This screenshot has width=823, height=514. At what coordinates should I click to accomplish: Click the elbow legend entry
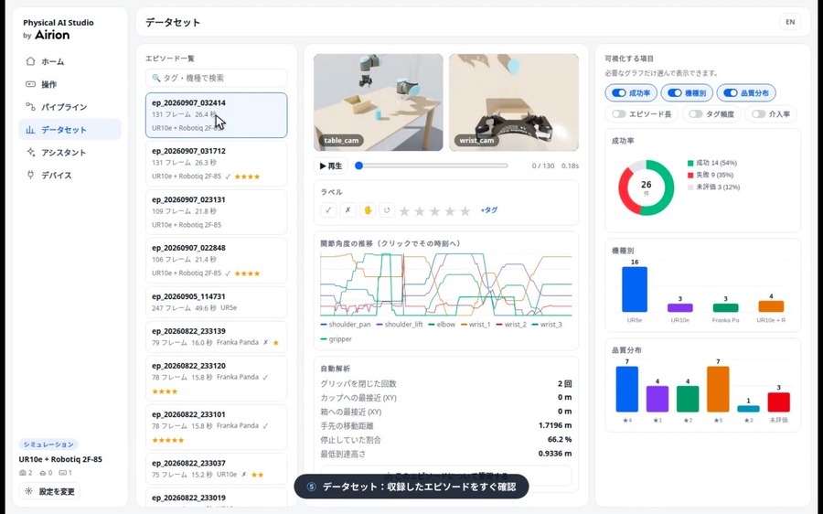click(442, 325)
